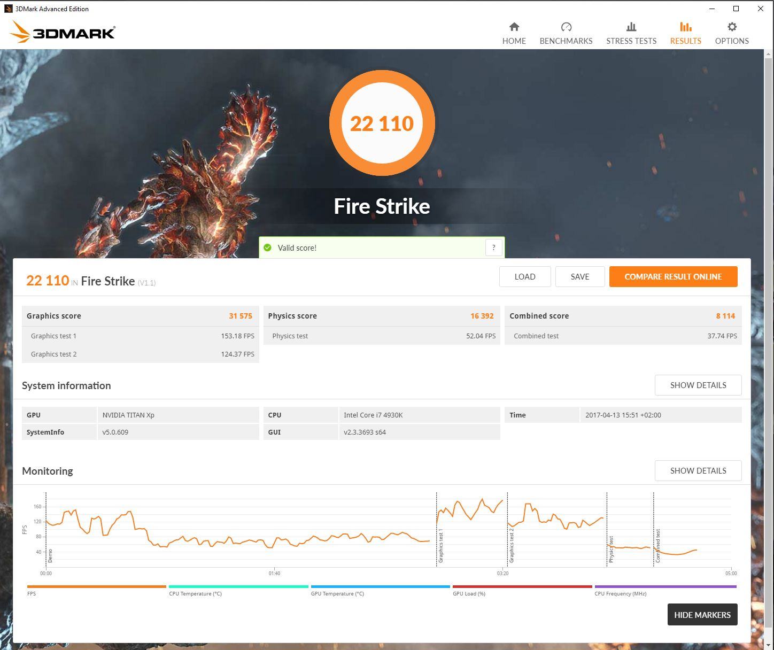Click the SystemInfo value v5.0.609
774x650 pixels.
tap(115, 432)
